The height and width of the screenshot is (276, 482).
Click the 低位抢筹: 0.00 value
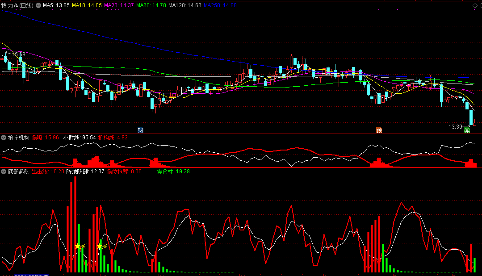(124, 171)
